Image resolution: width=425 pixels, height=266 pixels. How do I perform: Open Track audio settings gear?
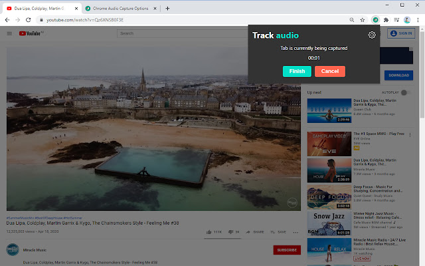[372, 35]
